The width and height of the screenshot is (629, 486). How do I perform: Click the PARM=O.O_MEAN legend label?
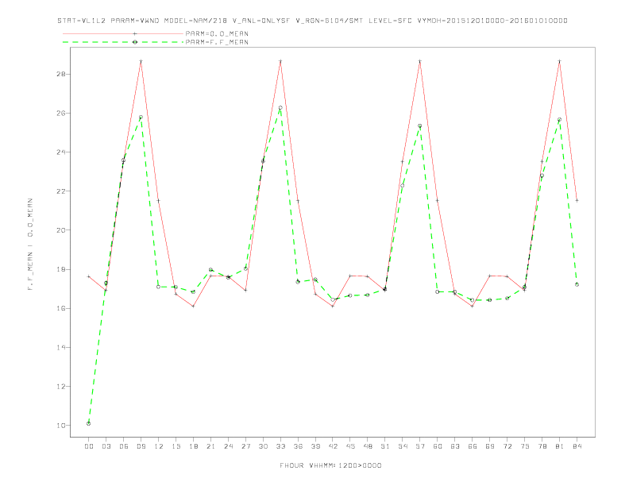(x=217, y=33)
